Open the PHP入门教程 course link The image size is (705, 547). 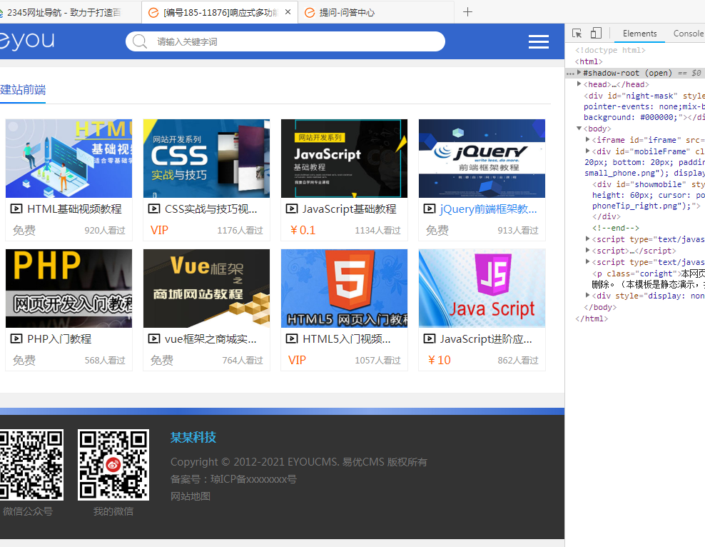[59, 338]
